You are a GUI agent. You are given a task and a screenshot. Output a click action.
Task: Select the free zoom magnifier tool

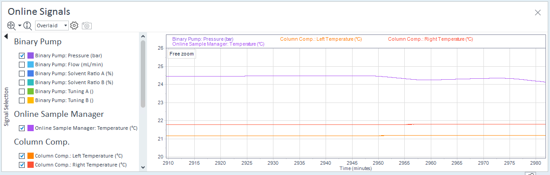pyautogui.click(x=12, y=26)
